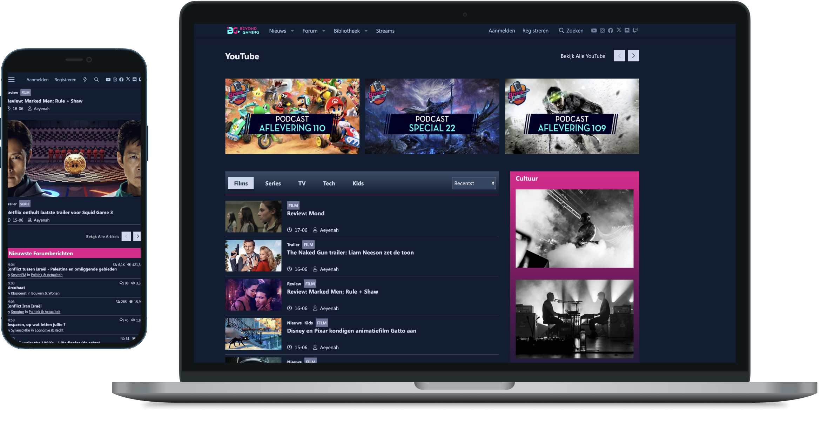The height and width of the screenshot is (430, 828).
Task: Click Bekijk Alle YouTube link
Action: tap(583, 56)
